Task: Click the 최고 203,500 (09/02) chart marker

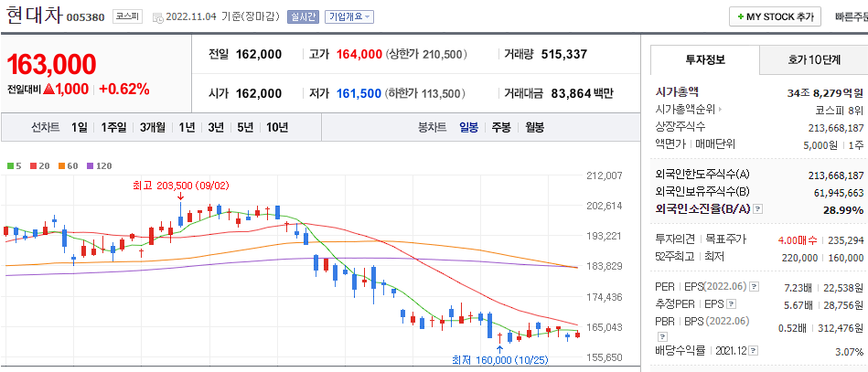Action: (x=181, y=185)
